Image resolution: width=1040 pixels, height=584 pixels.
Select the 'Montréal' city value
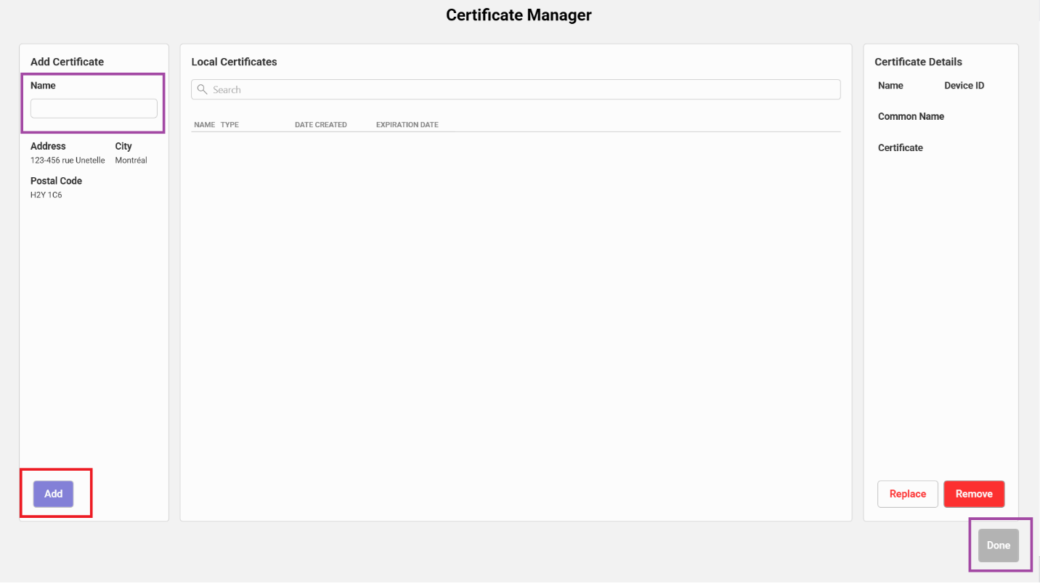coord(131,161)
